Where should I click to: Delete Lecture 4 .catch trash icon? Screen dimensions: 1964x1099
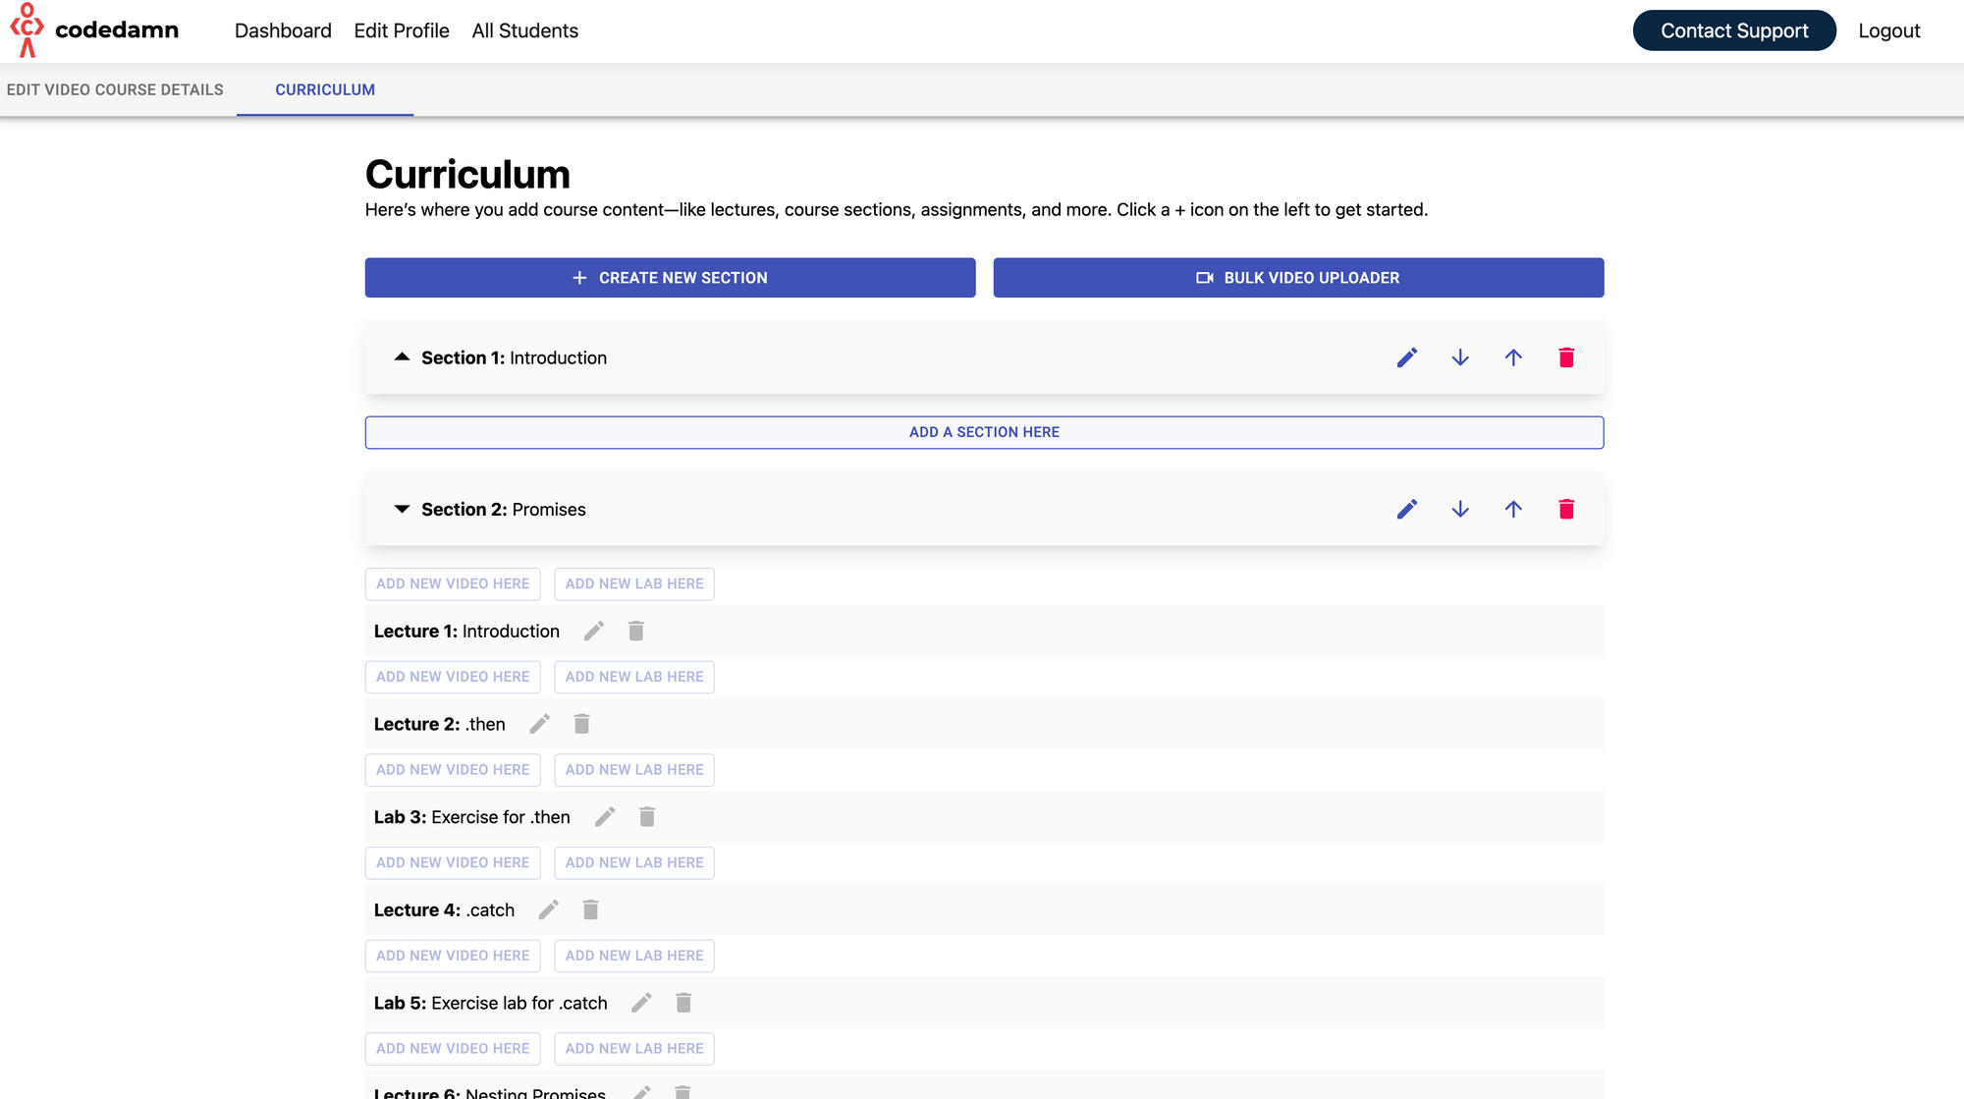(591, 909)
